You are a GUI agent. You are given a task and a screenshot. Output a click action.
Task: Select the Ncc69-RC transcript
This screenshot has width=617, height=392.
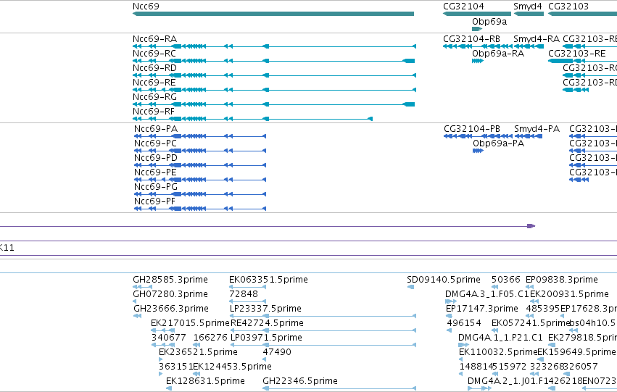[x=273, y=61]
